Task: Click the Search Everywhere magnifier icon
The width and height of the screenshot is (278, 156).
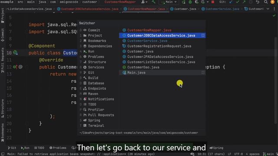Action: tap(265, 2)
